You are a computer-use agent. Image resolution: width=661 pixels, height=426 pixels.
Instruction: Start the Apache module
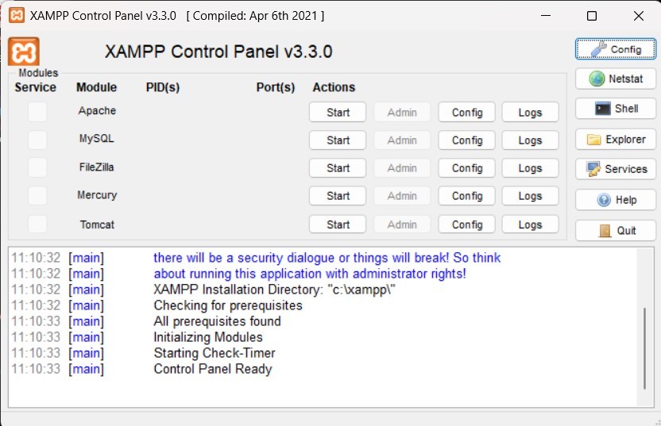click(338, 113)
